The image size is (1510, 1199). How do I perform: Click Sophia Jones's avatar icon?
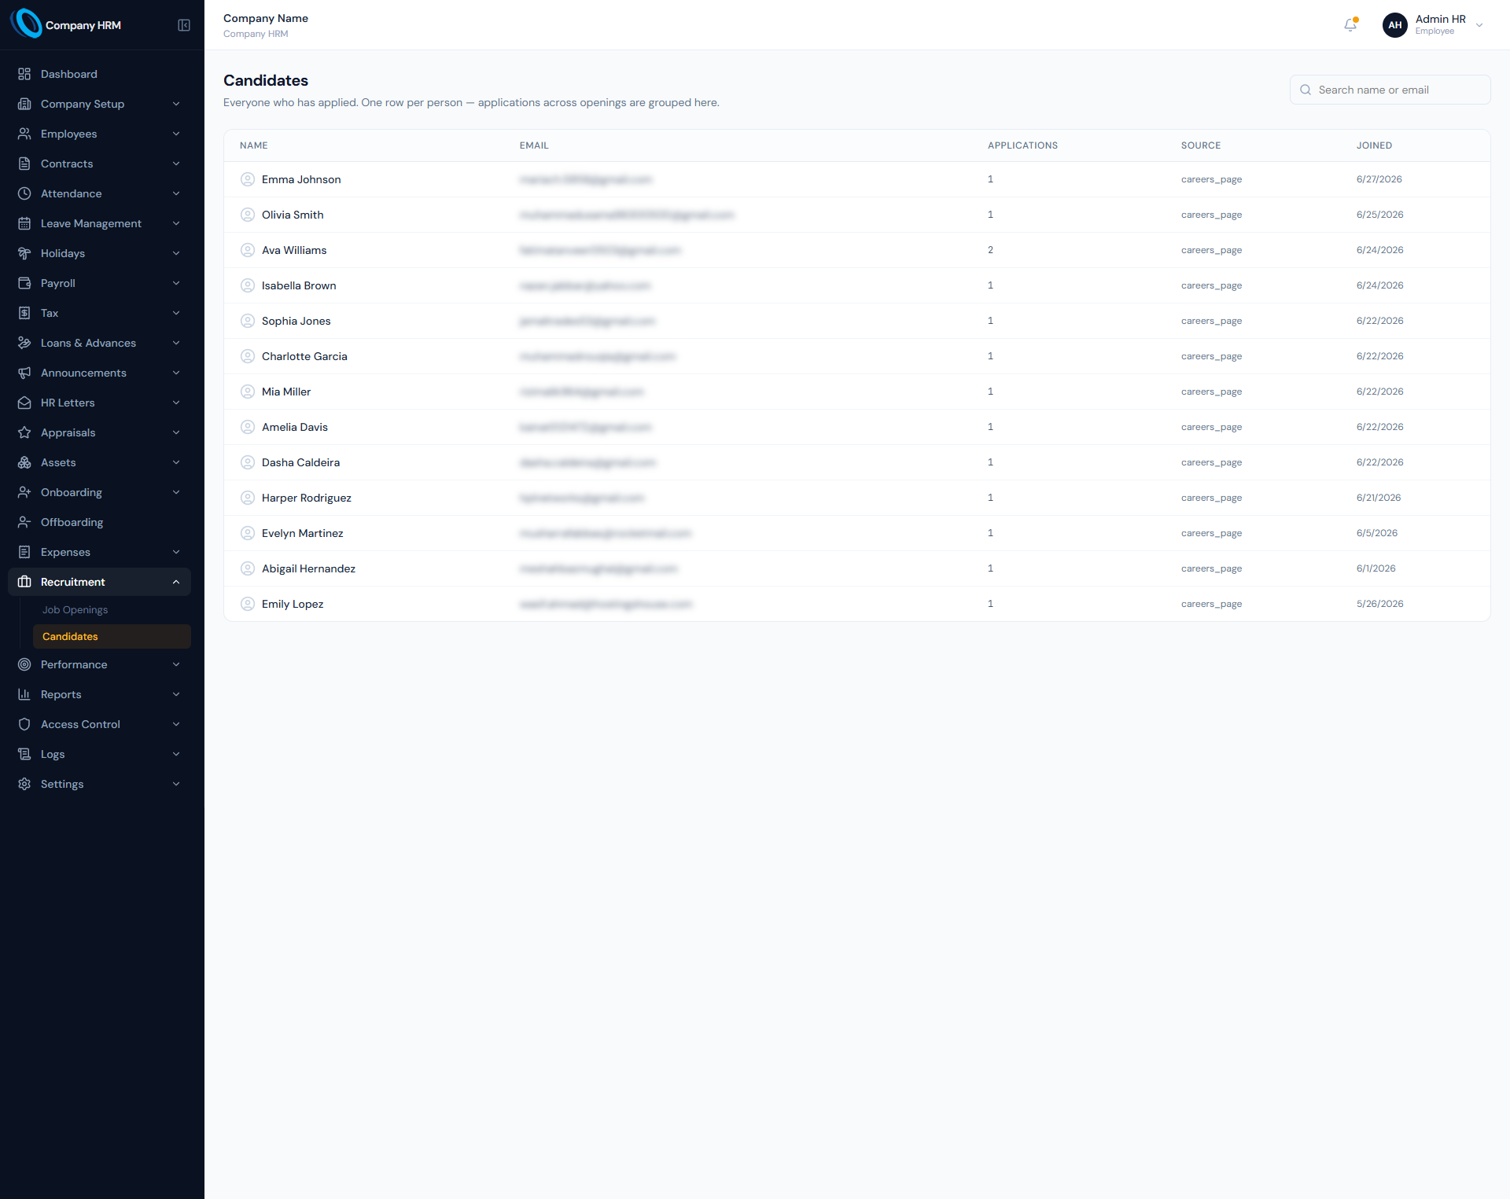point(248,321)
